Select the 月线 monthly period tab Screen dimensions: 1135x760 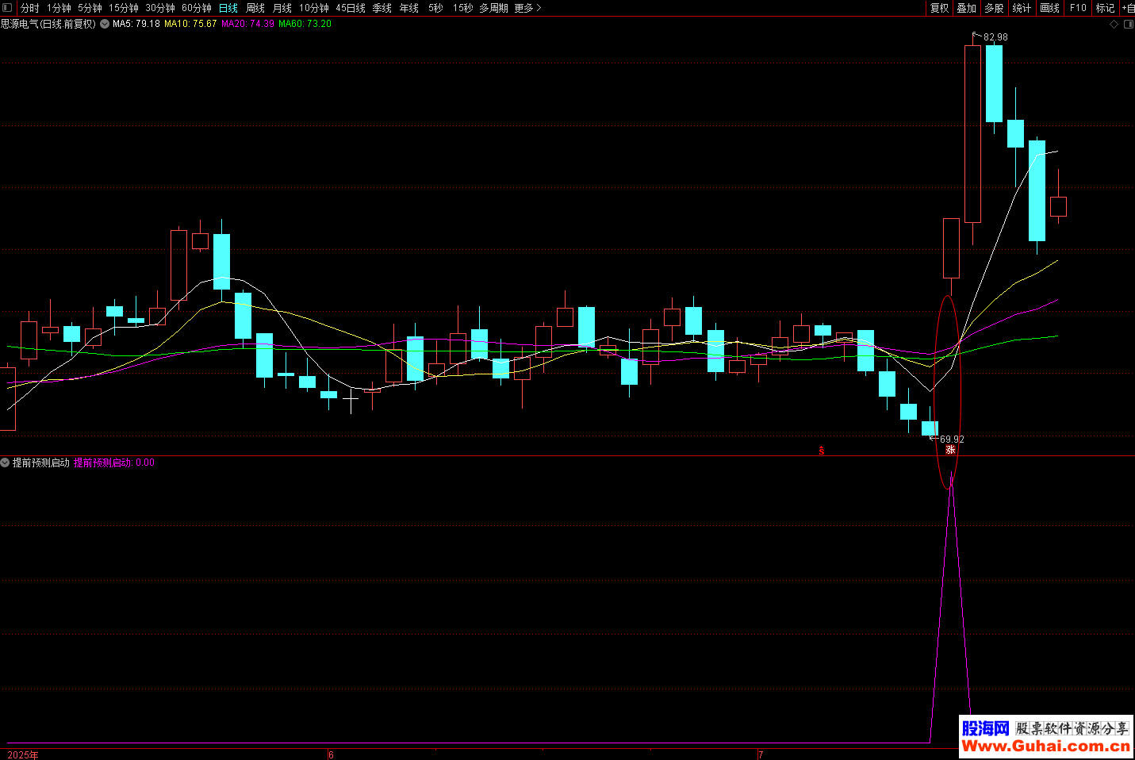point(282,8)
